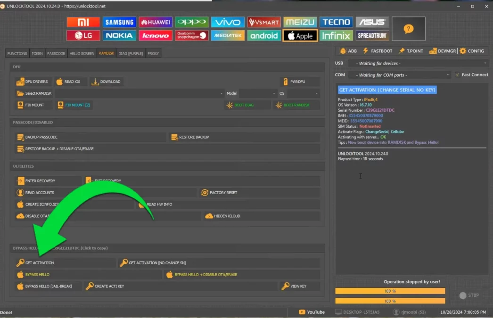Image resolution: width=493 pixels, height=318 pixels.
Task: Open the YouTube link in status bar
Action: click(x=312, y=312)
